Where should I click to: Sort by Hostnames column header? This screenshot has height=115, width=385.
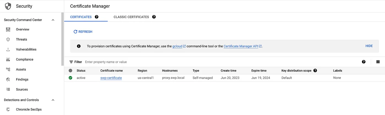(170, 71)
